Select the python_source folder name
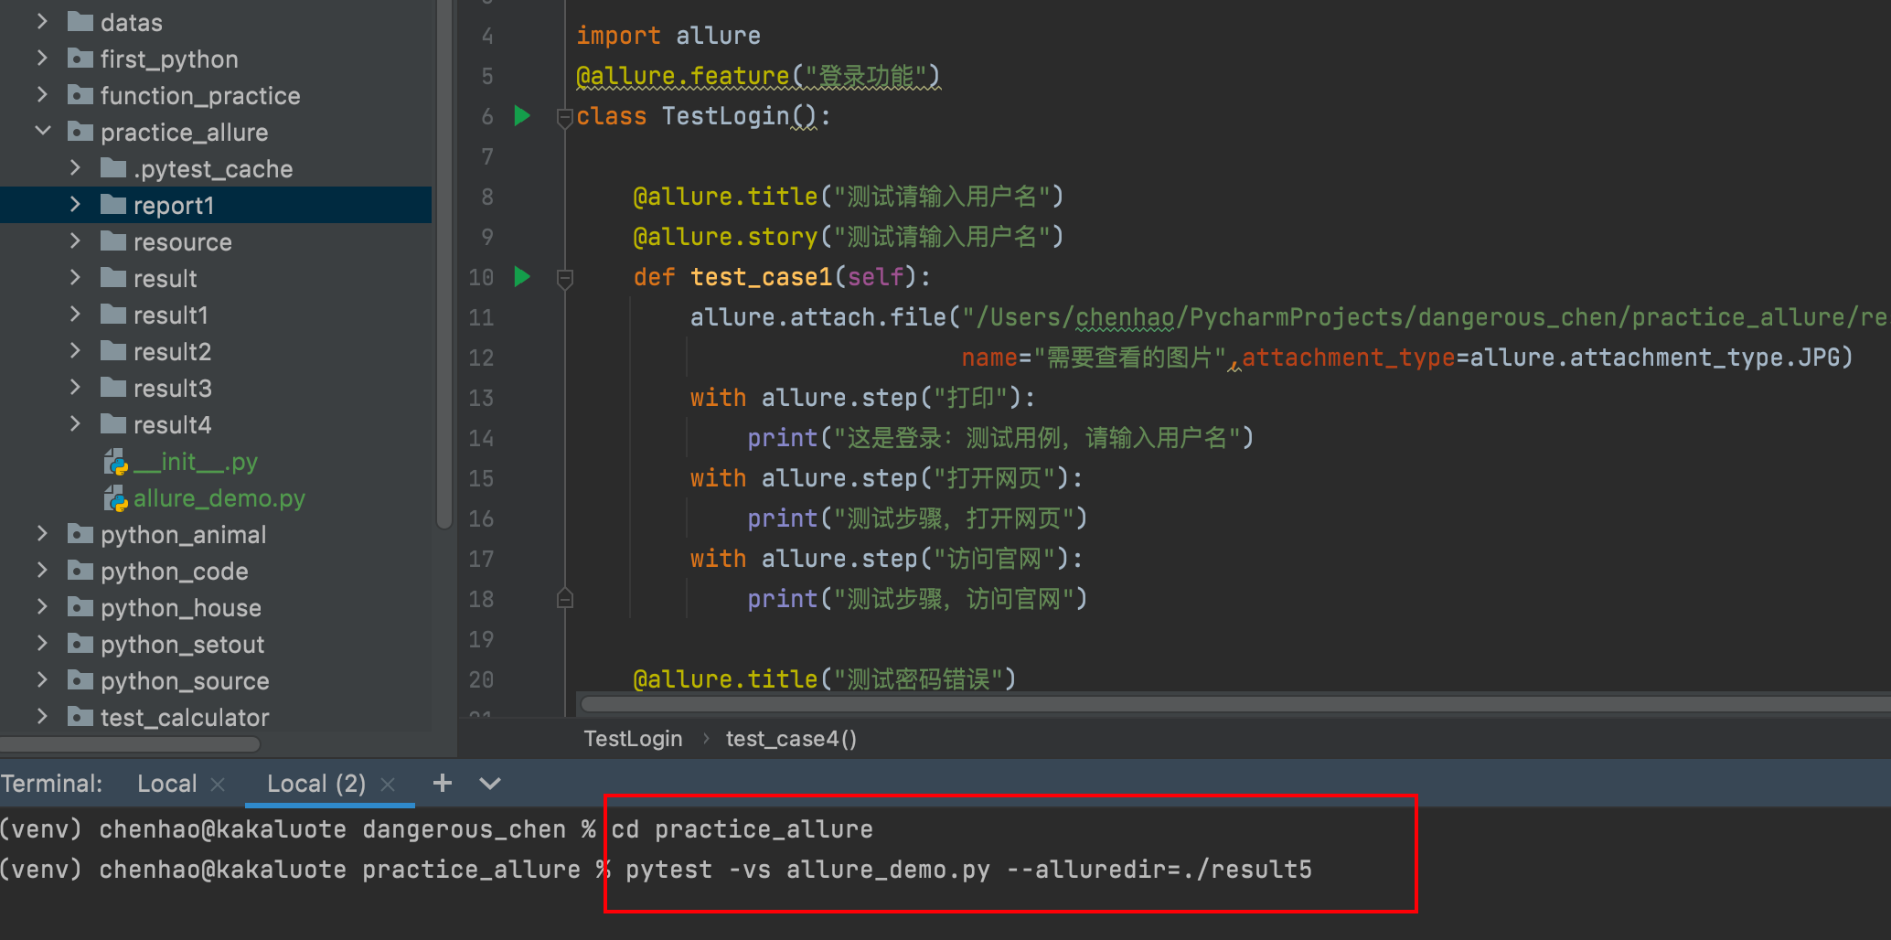The image size is (1891, 940). (185, 681)
